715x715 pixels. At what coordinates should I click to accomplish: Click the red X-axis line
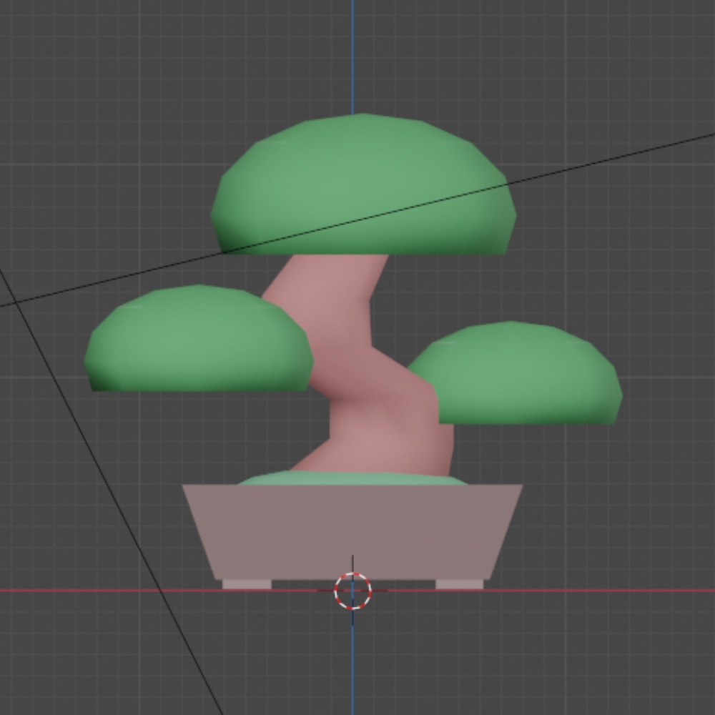tap(107, 589)
